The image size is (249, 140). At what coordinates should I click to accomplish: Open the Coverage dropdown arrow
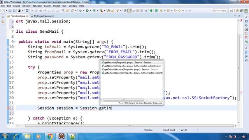coord(97,10)
